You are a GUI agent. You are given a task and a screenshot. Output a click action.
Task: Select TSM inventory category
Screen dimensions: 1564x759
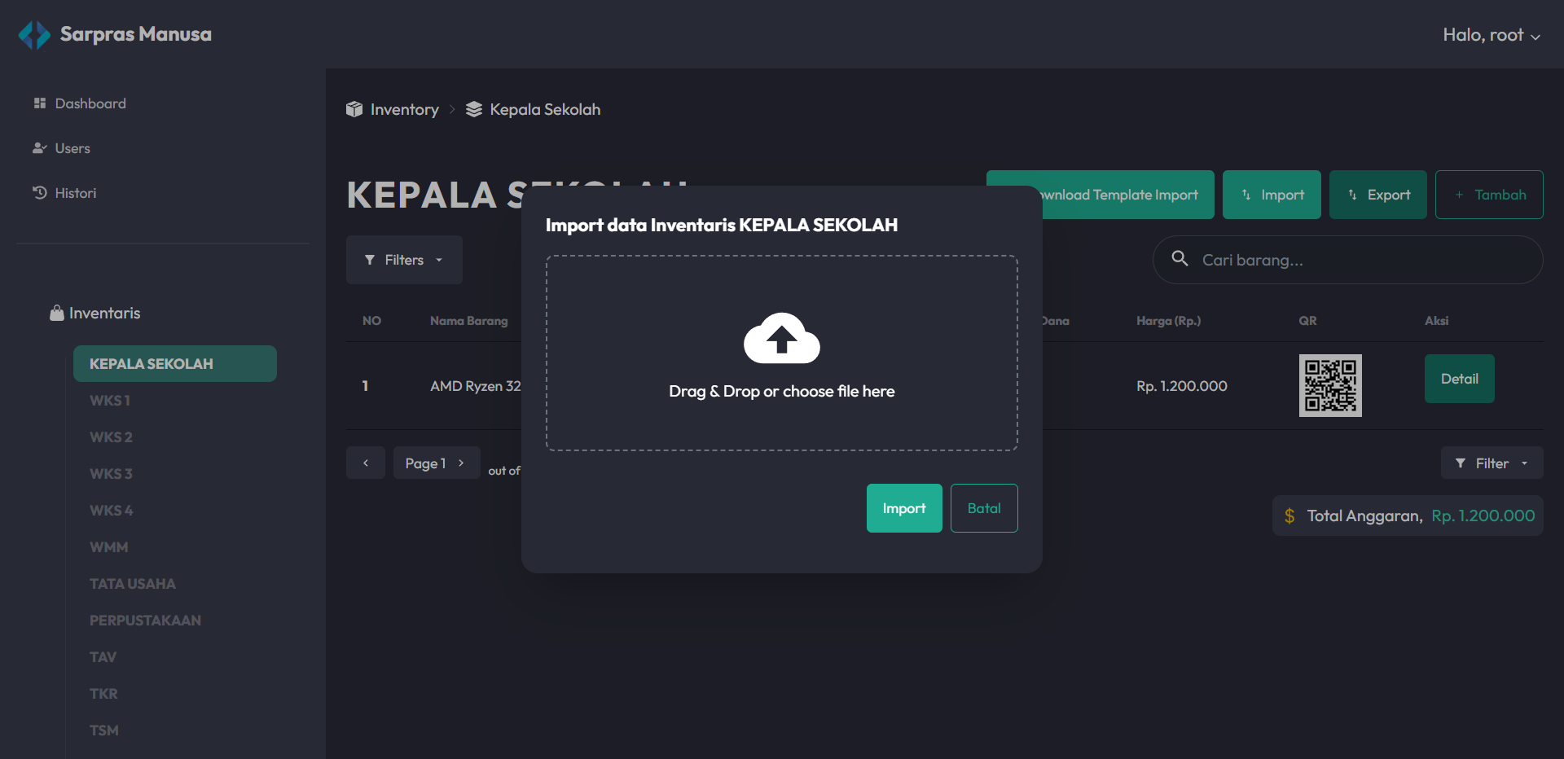click(x=104, y=730)
